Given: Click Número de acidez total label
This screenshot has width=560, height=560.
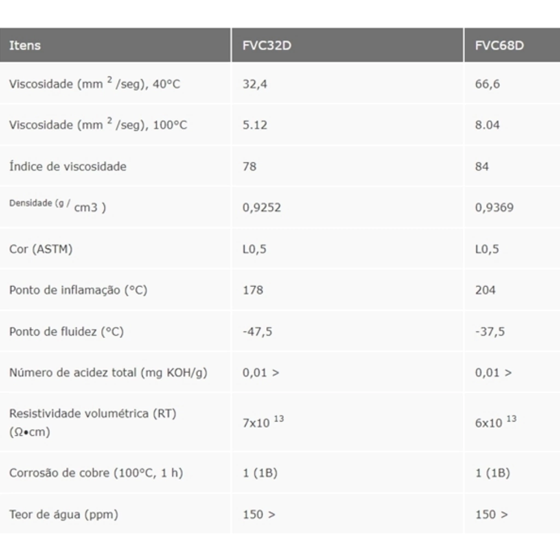Looking at the screenshot, I should 108,372.
